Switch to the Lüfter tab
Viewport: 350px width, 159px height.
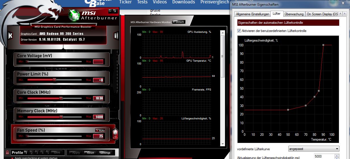(x=276, y=14)
